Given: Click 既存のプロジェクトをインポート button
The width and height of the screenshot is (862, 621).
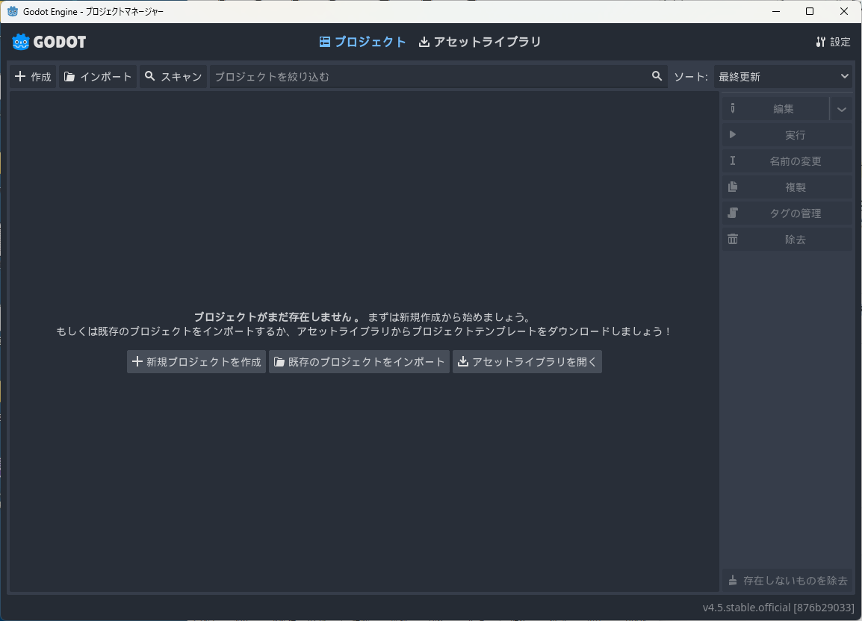Looking at the screenshot, I should click(359, 361).
